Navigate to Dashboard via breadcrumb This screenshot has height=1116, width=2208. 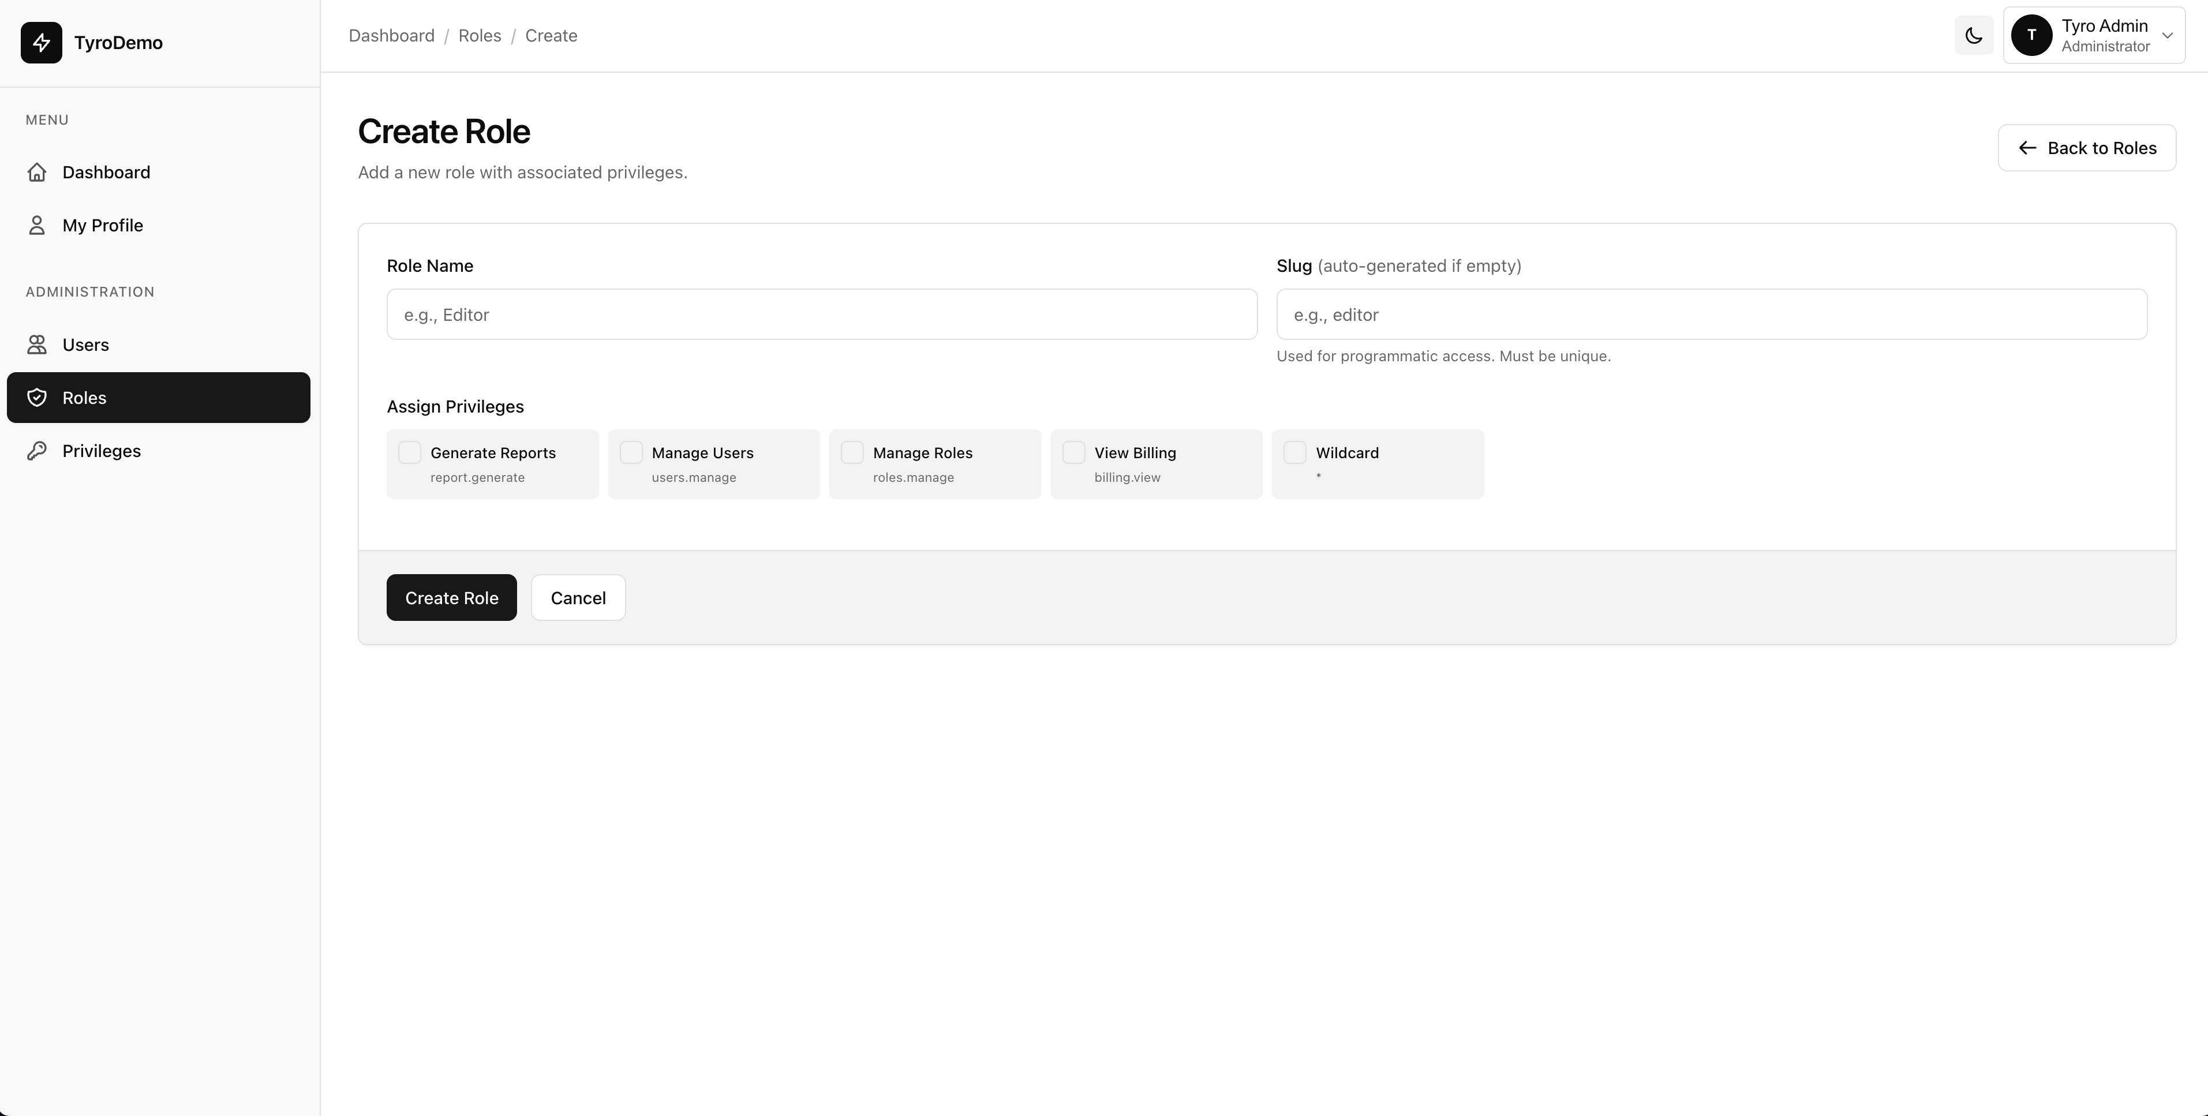391,35
